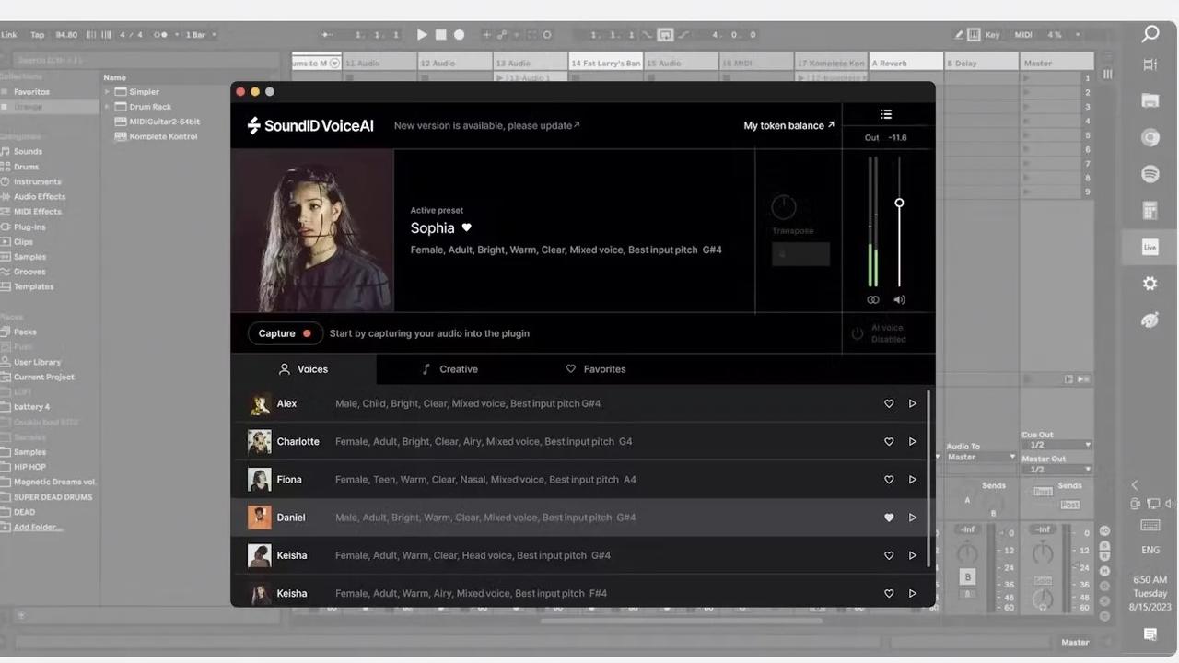Open the first track header dropdown arrow
The image size is (1179, 663).
pyautogui.click(x=334, y=64)
